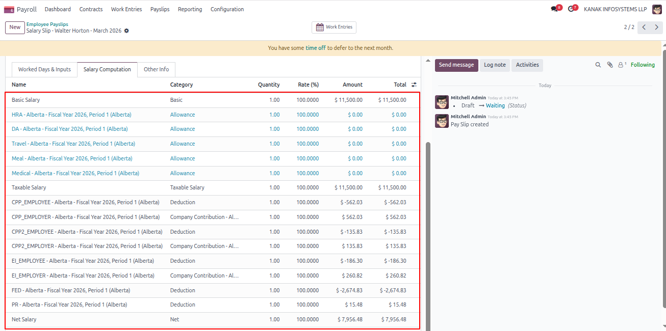Switch to the Worked Days & Inputs tab
Screen dimensions: 666x331
coord(44,69)
